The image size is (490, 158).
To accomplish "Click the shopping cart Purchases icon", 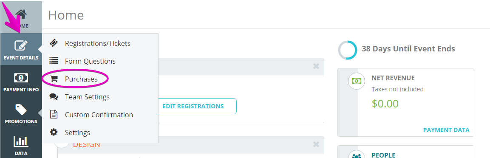I will tap(54, 79).
